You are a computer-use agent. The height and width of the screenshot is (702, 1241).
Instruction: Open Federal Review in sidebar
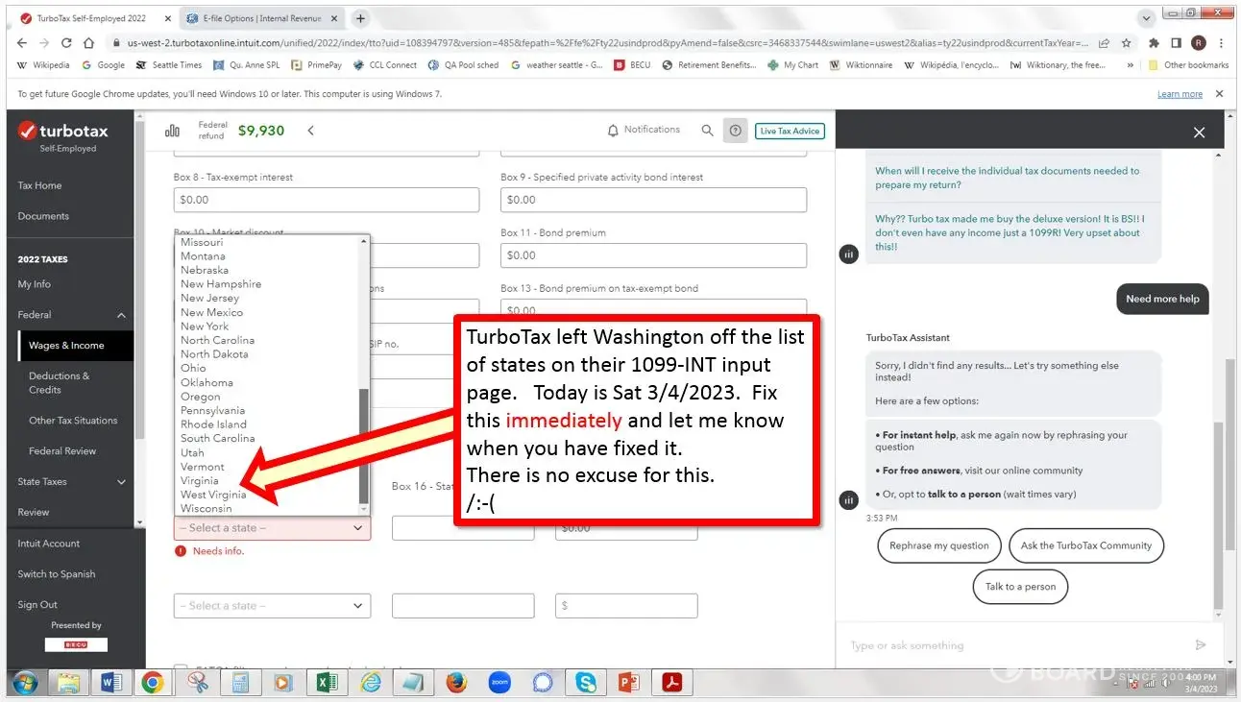pos(62,451)
